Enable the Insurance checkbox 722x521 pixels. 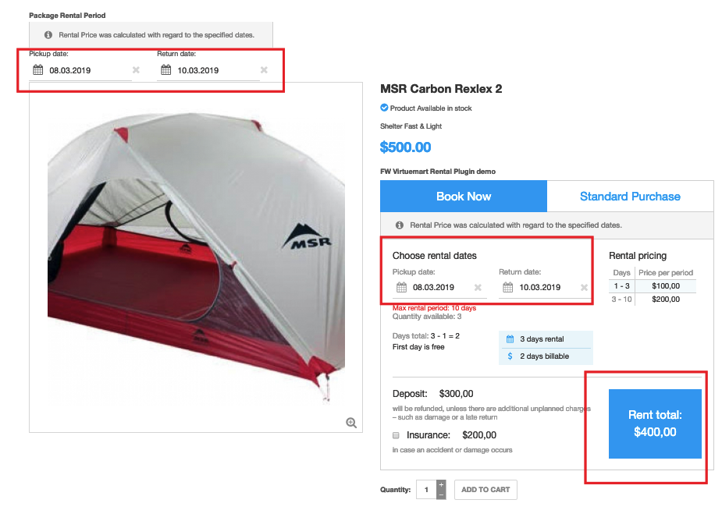click(397, 435)
